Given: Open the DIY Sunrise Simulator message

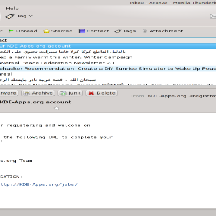Looking at the screenshot, I should [x=108, y=69].
